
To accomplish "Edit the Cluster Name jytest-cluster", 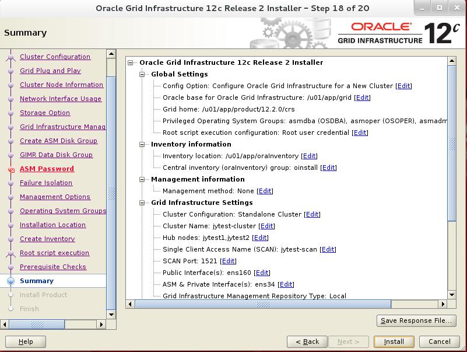I will click(266, 226).
